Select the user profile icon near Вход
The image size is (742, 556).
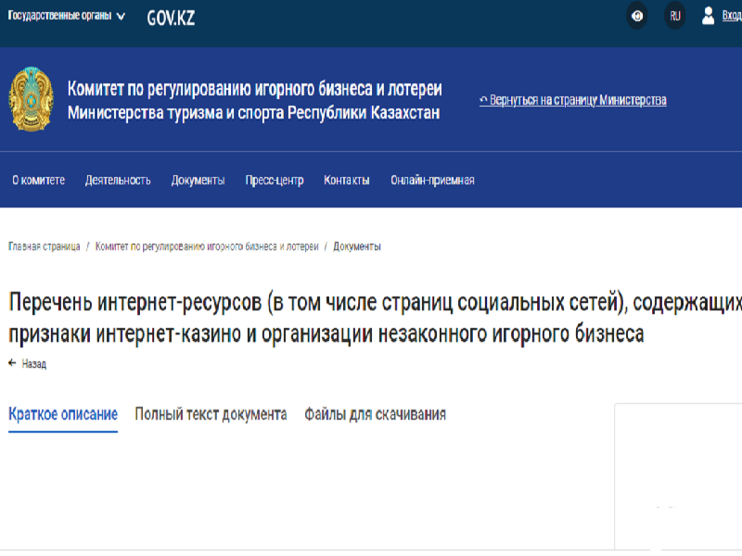(x=709, y=16)
